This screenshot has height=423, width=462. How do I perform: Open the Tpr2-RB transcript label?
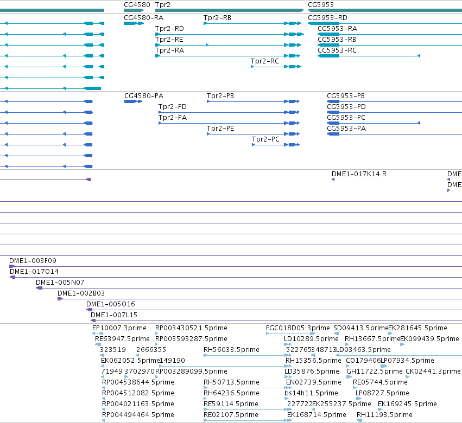pos(217,18)
